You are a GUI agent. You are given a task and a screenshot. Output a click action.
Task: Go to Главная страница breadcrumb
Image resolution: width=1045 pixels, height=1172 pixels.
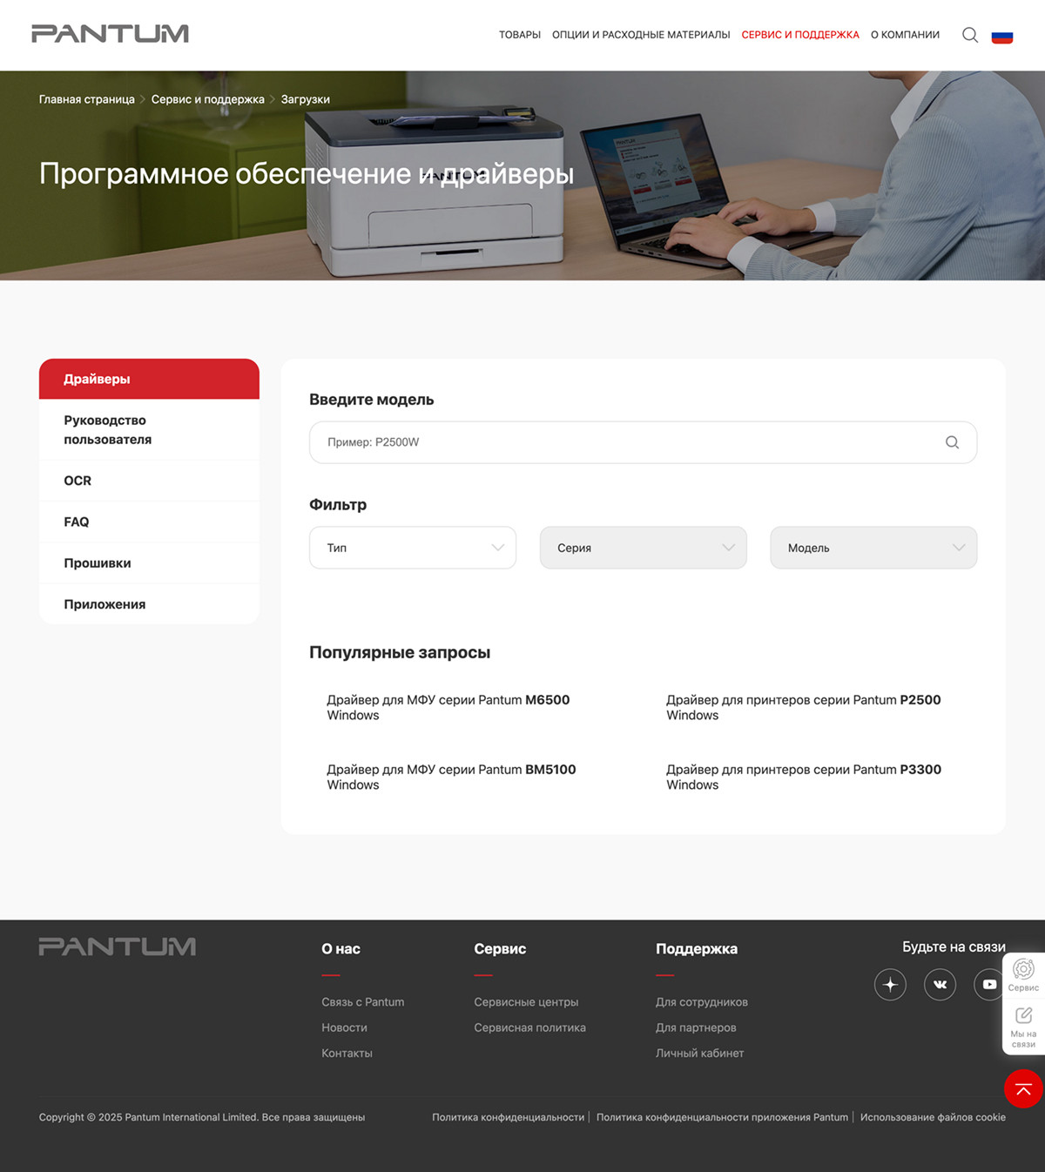pos(87,99)
